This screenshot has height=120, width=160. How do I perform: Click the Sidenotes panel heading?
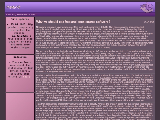point(20,57)
